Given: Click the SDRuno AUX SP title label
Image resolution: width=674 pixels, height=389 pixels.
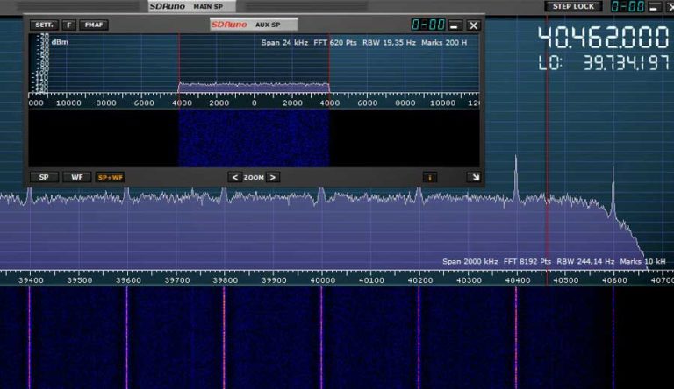Looking at the screenshot, I should pos(254,25).
